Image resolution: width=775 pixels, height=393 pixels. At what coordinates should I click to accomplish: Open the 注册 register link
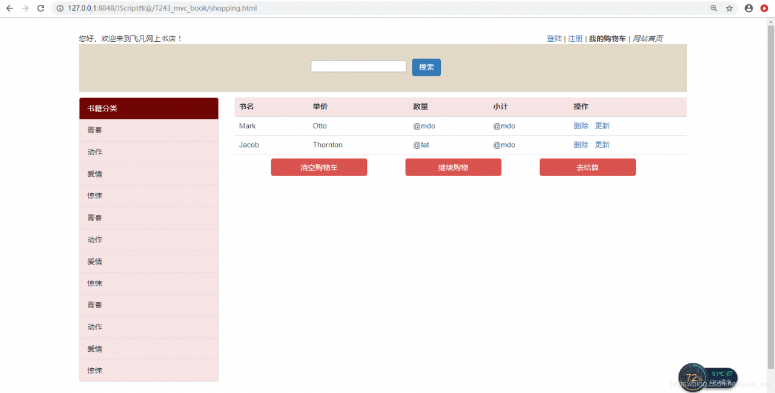(575, 39)
